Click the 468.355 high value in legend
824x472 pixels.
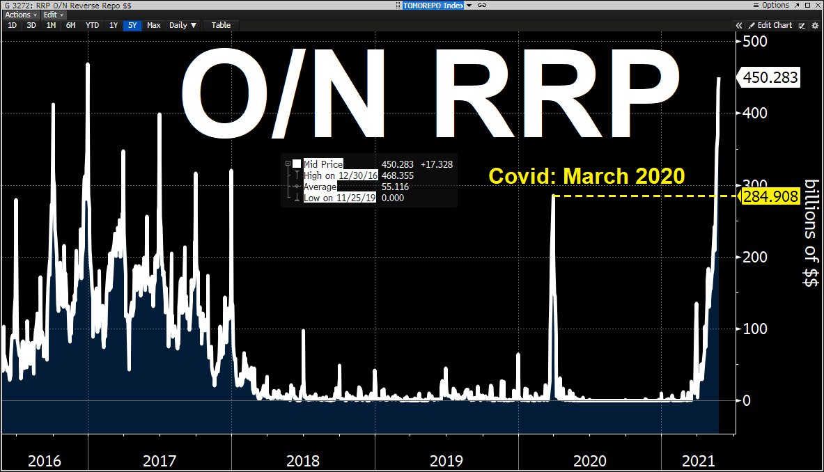pos(397,175)
